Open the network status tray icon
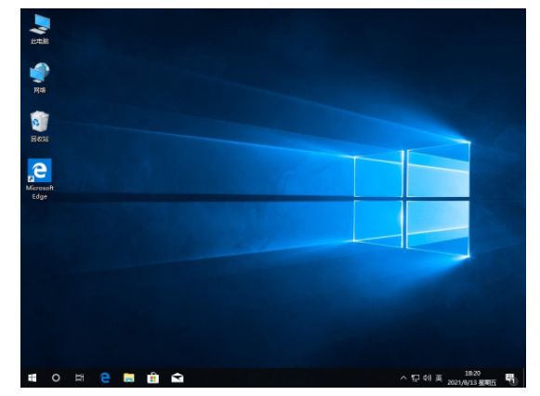The height and width of the screenshot is (396, 540). (415, 378)
